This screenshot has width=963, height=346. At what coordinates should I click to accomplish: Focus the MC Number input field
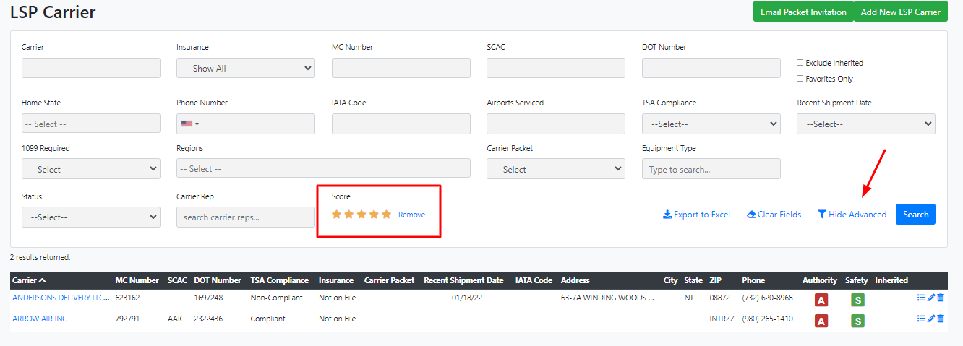coord(401,68)
